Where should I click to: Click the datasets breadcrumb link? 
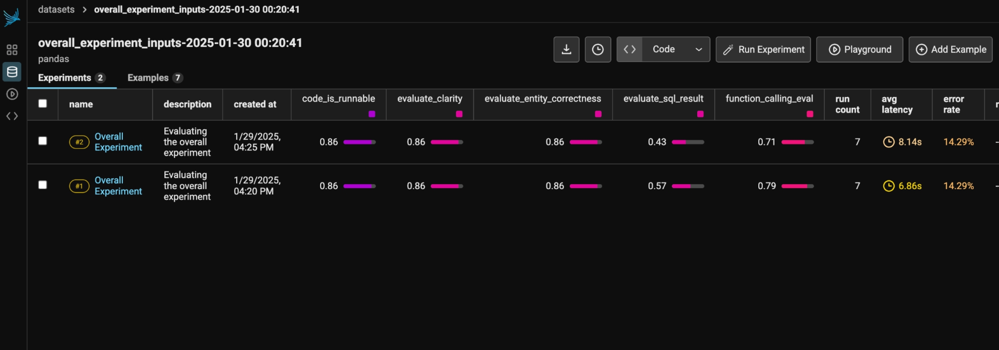56,10
